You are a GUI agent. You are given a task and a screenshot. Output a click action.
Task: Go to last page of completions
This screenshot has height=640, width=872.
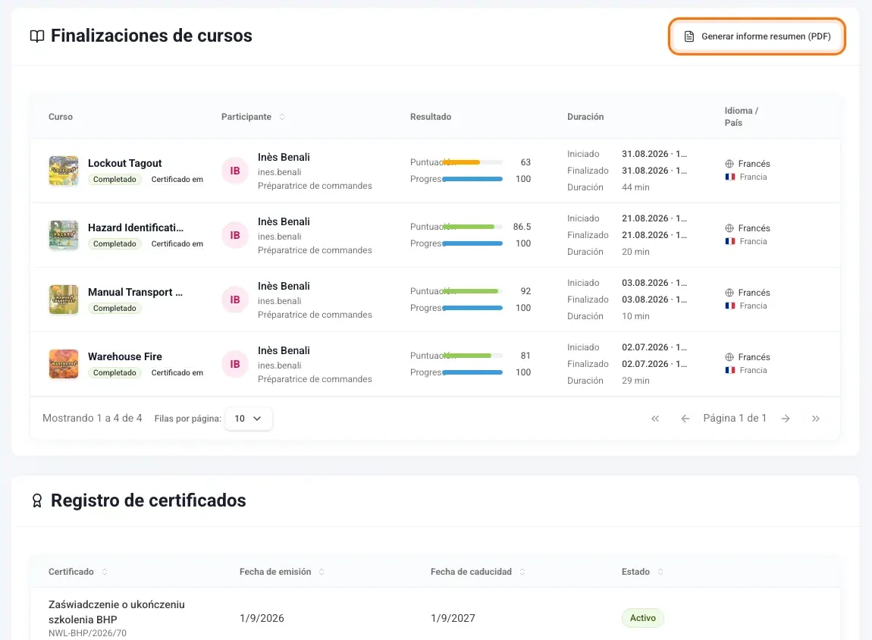click(x=815, y=419)
